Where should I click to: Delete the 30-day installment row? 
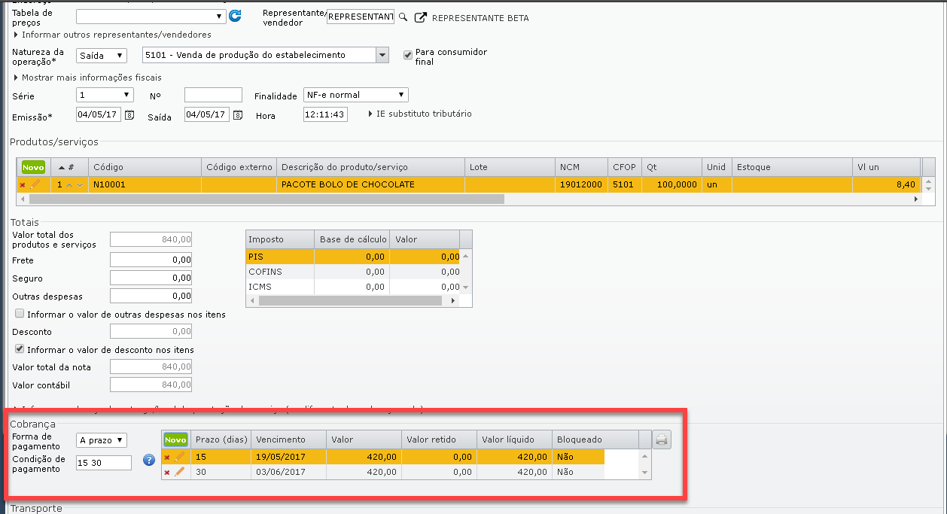click(167, 472)
